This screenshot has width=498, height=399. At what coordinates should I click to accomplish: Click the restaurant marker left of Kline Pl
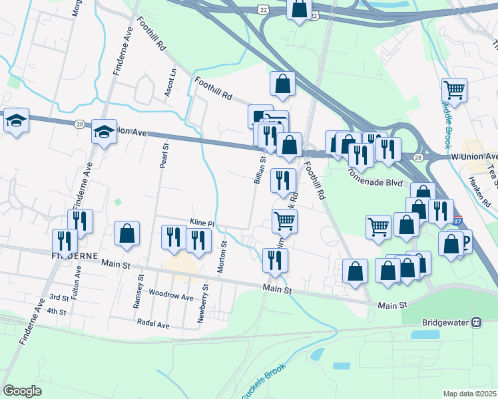pyautogui.click(x=174, y=237)
